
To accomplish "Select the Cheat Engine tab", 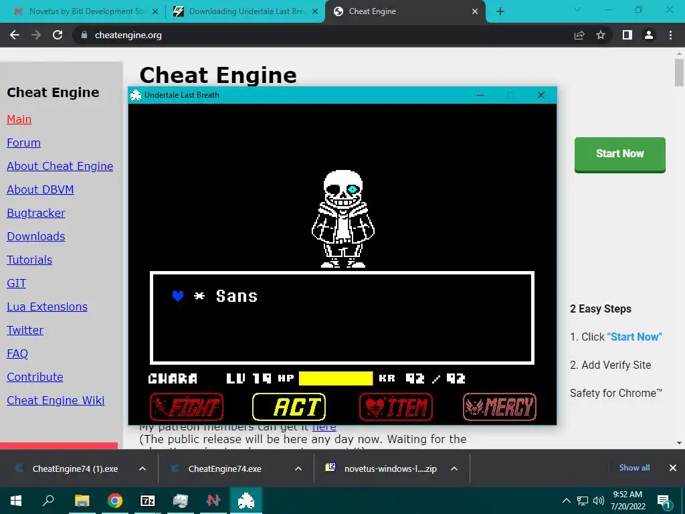I will pyautogui.click(x=404, y=11).
